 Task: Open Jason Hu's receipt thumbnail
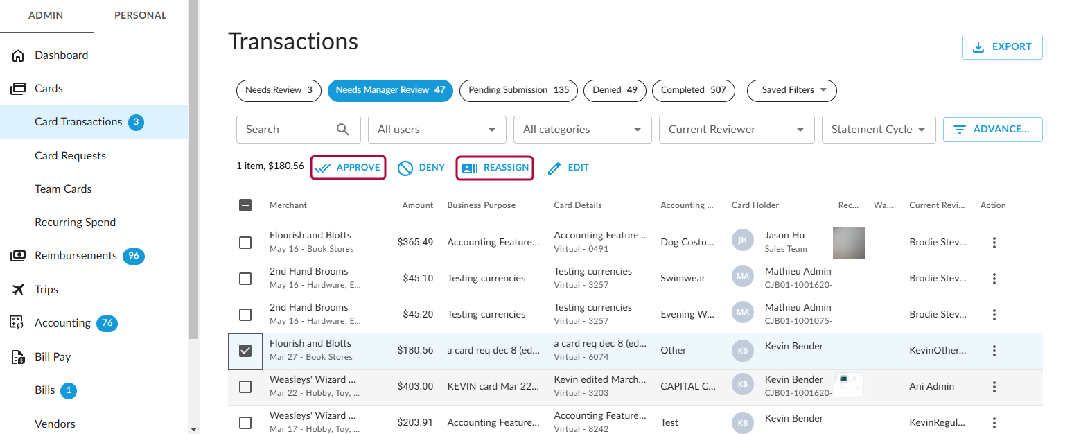tap(848, 243)
